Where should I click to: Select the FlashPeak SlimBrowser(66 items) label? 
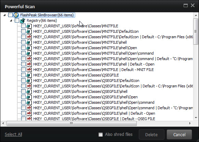click(x=47, y=15)
